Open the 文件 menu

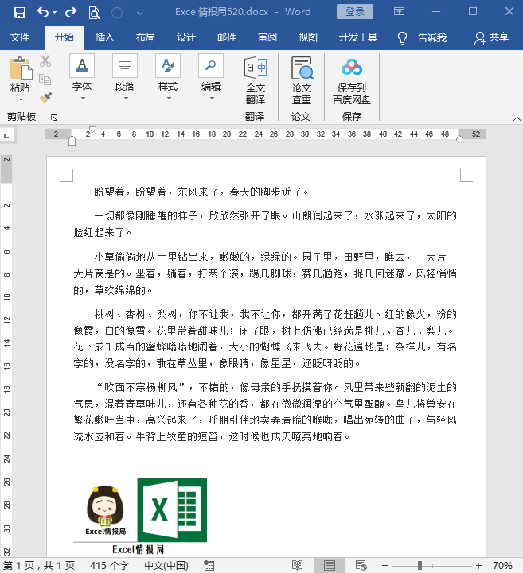[x=20, y=37]
